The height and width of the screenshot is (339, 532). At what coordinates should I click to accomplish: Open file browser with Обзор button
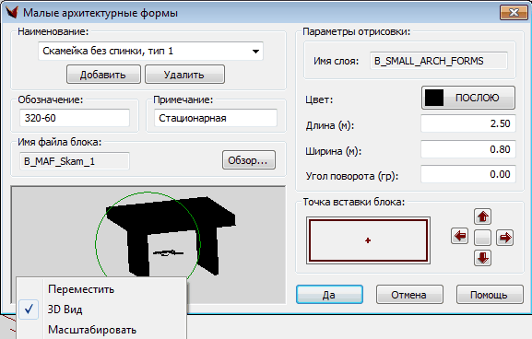pyautogui.click(x=249, y=160)
